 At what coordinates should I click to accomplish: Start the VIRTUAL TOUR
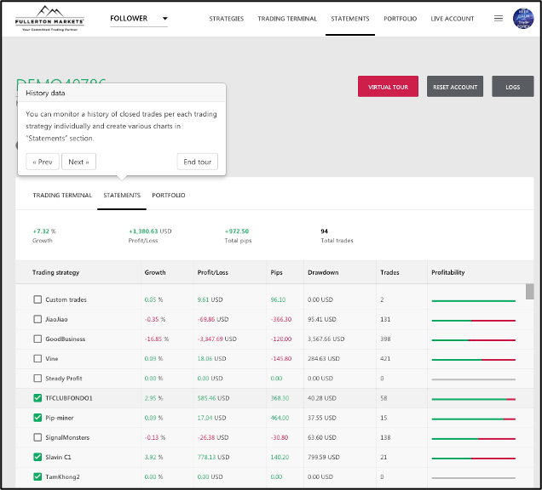(x=388, y=87)
